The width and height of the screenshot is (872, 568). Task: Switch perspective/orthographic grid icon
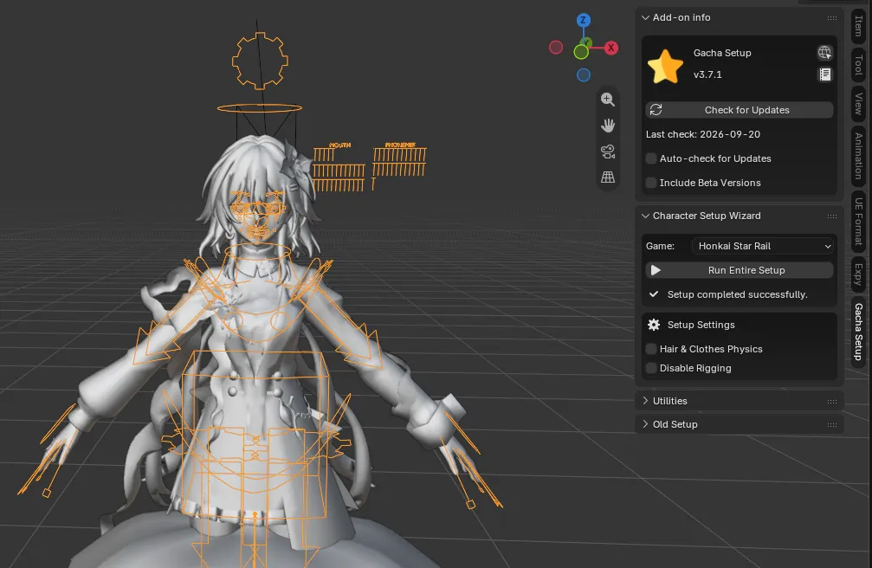[x=608, y=177]
